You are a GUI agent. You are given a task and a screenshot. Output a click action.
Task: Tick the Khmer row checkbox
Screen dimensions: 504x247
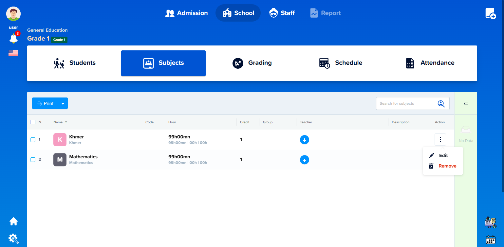pos(33,140)
